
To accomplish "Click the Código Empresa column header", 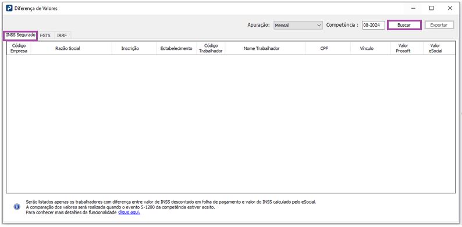I will click(19, 48).
